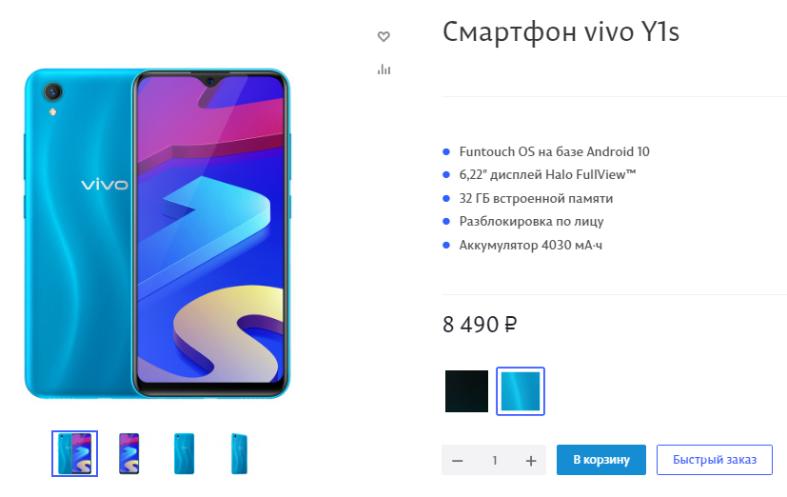Select the black color swatch
This screenshot has width=787, height=497.
pyautogui.click(x=466, y=391)
